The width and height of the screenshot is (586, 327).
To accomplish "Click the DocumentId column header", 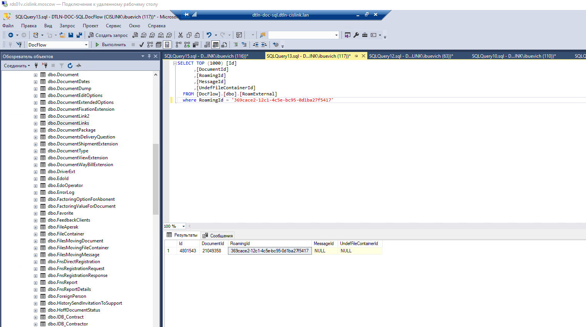I will click(213, 244).
